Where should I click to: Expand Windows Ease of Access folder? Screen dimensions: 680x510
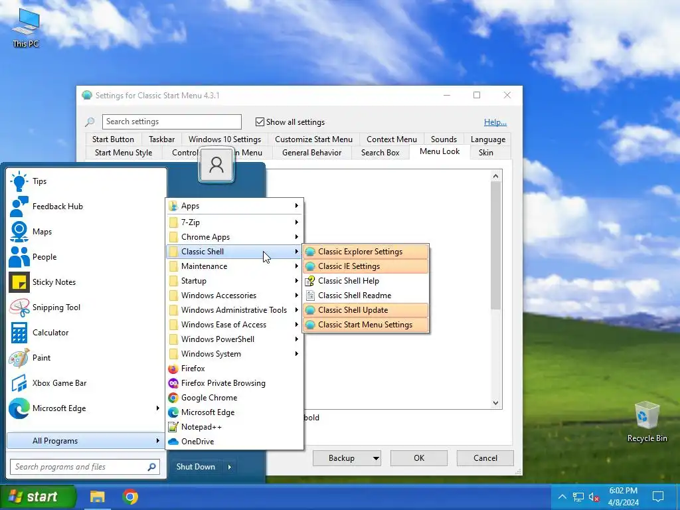pos(234,325)
